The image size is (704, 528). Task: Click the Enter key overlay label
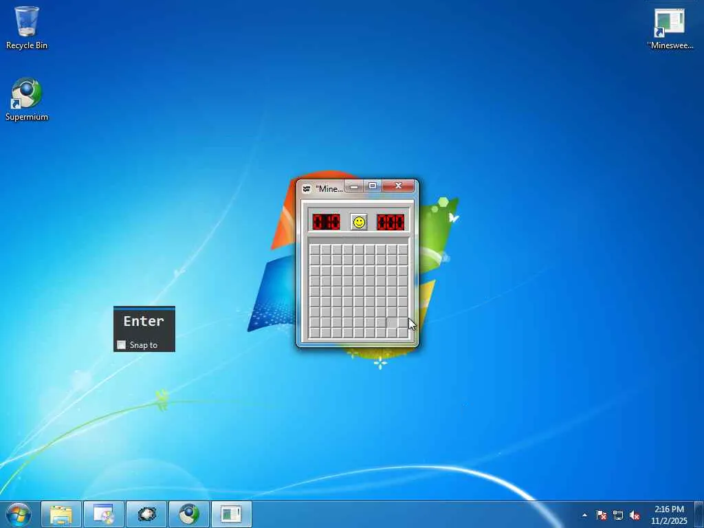144,321
